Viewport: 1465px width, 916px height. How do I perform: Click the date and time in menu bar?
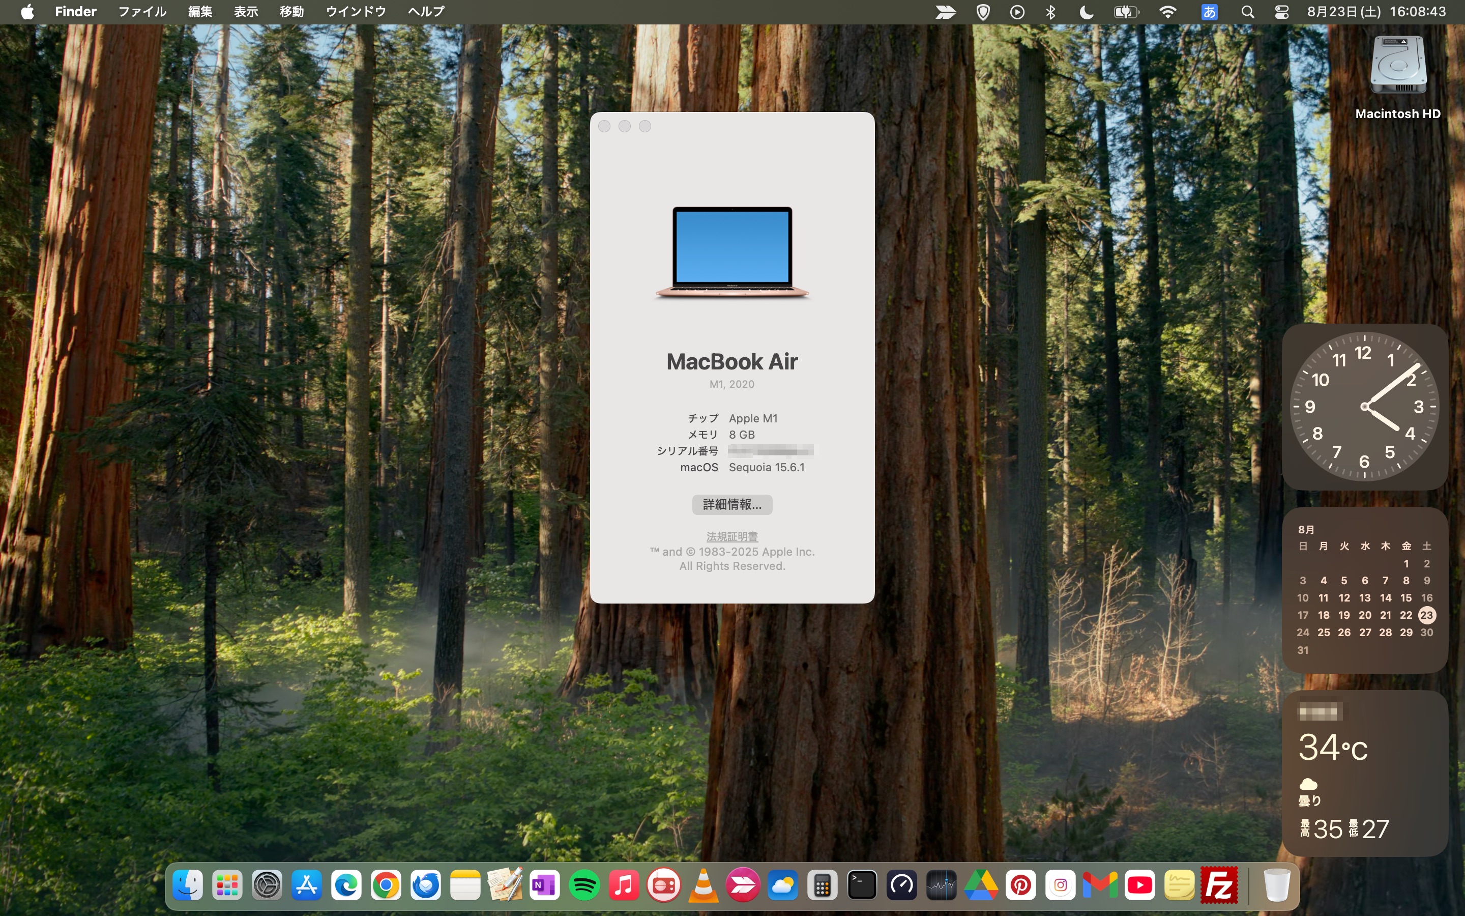[x=1376, y=12]
